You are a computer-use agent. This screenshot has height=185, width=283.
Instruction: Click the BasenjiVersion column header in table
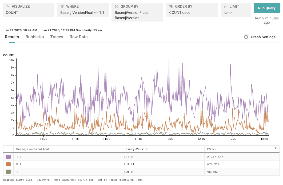(x=136, y=149)
